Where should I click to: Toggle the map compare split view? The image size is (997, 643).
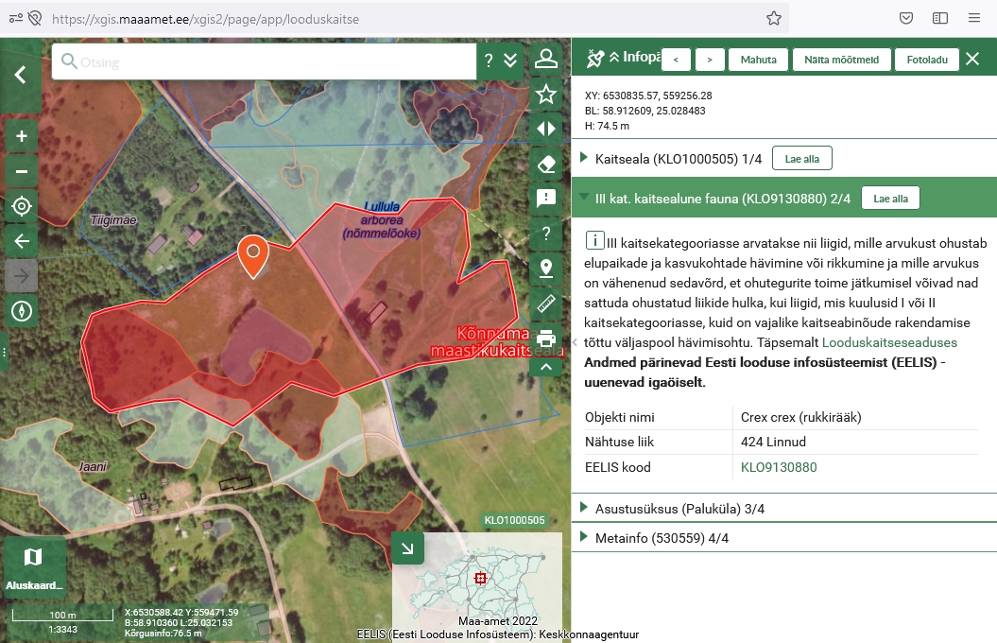tap(545, 129)
